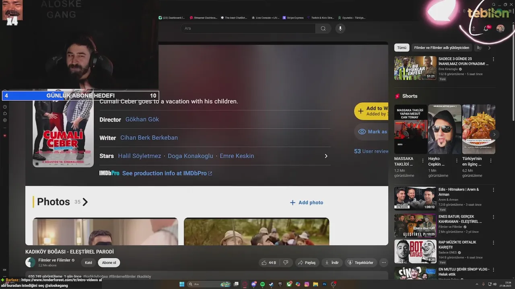Open Photoshop from the taskbar

[x=324, y=284]
